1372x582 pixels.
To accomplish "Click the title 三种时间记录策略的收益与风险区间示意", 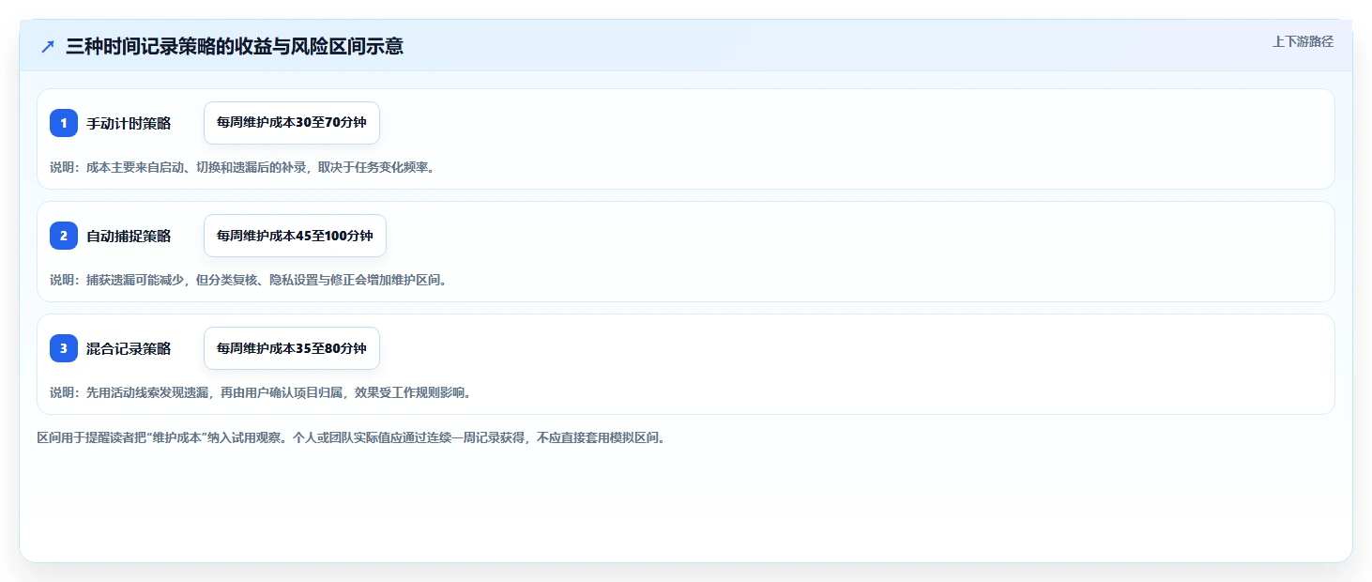I will 235,46.
